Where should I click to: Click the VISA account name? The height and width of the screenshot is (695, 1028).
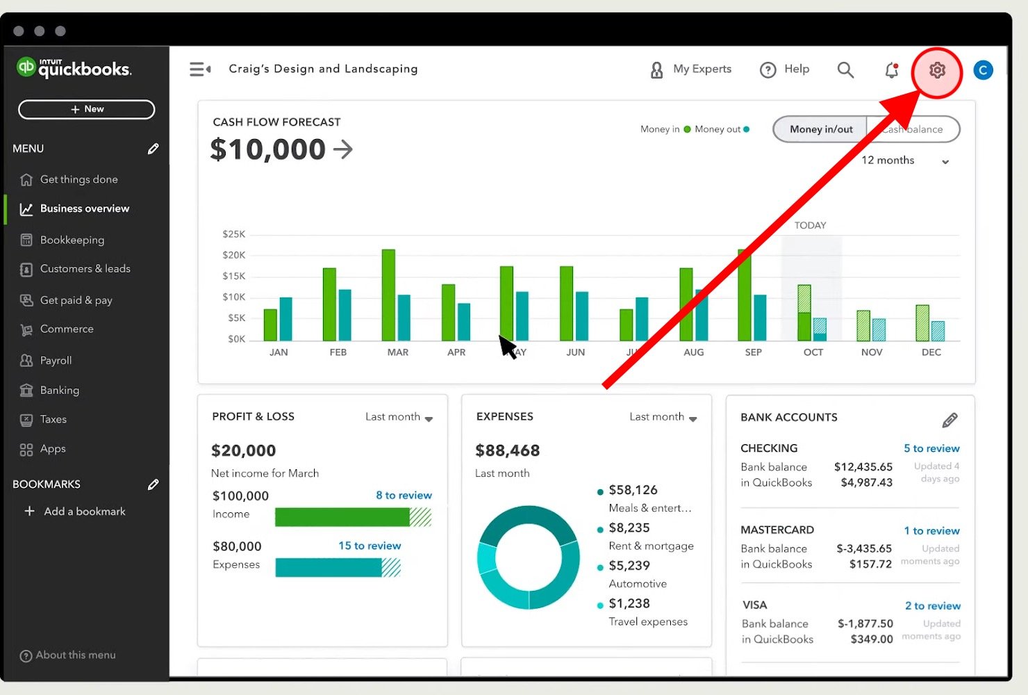754,605
